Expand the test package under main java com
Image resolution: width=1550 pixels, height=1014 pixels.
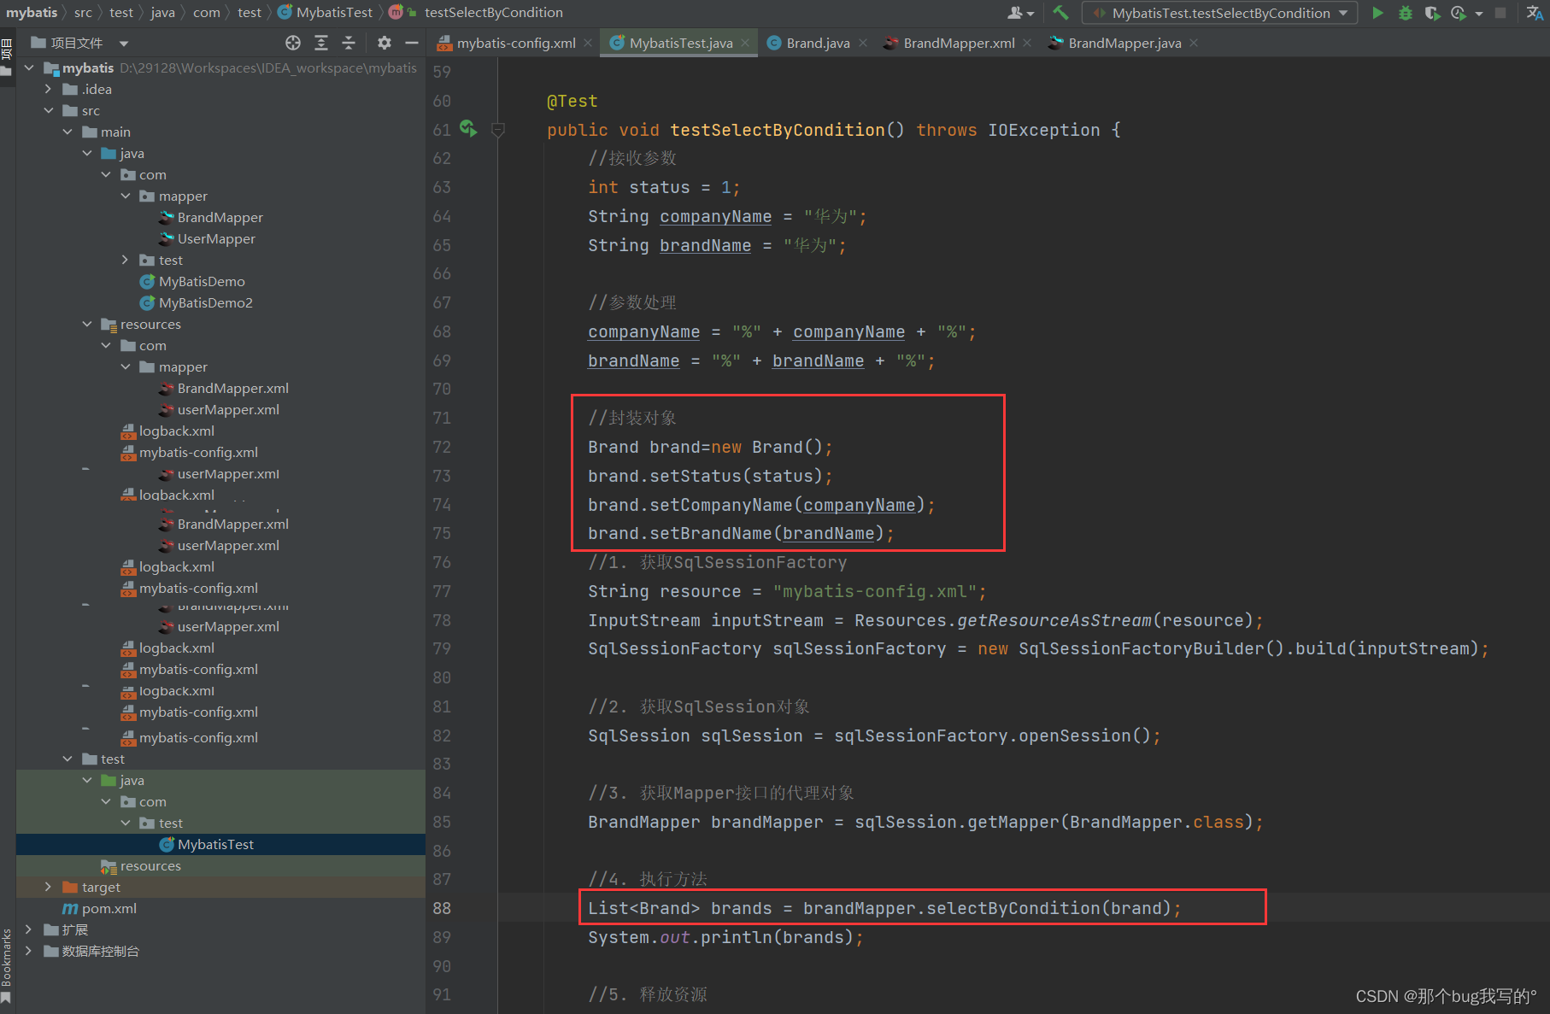click(125, 260)
